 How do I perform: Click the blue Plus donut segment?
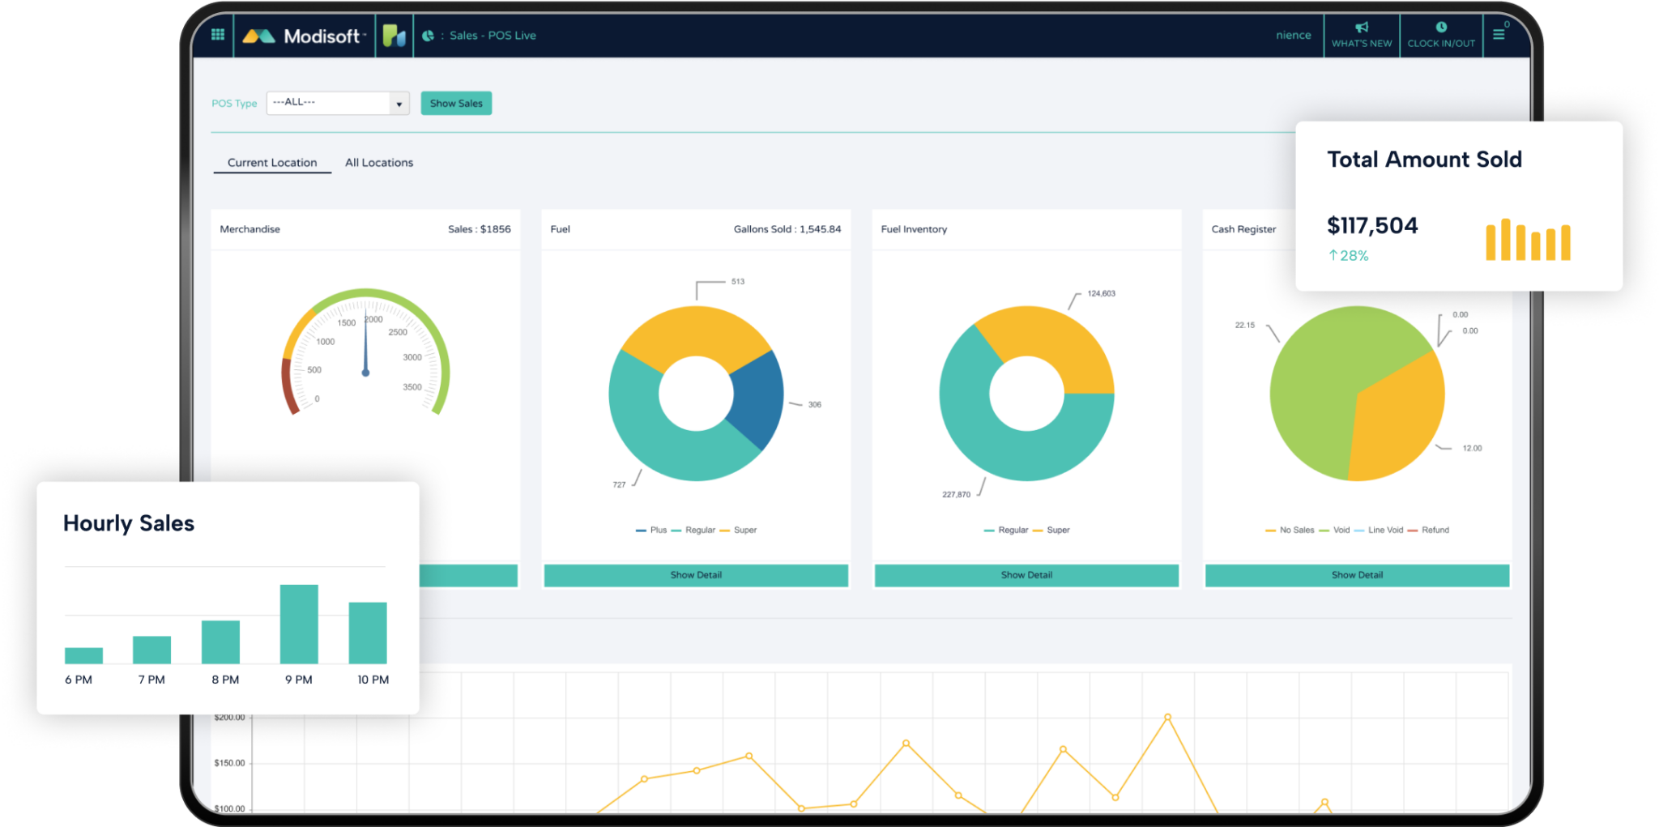757,397
